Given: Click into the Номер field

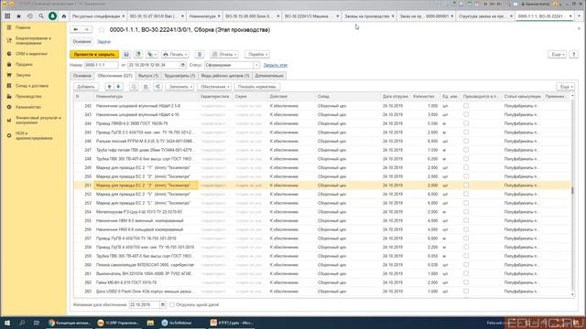Looking at the screenshot, I should 101,65.
